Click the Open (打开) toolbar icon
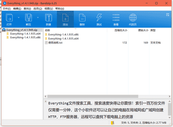Image resolution: width=173 pixels, height=127 pixels. (x=9, y=19)
